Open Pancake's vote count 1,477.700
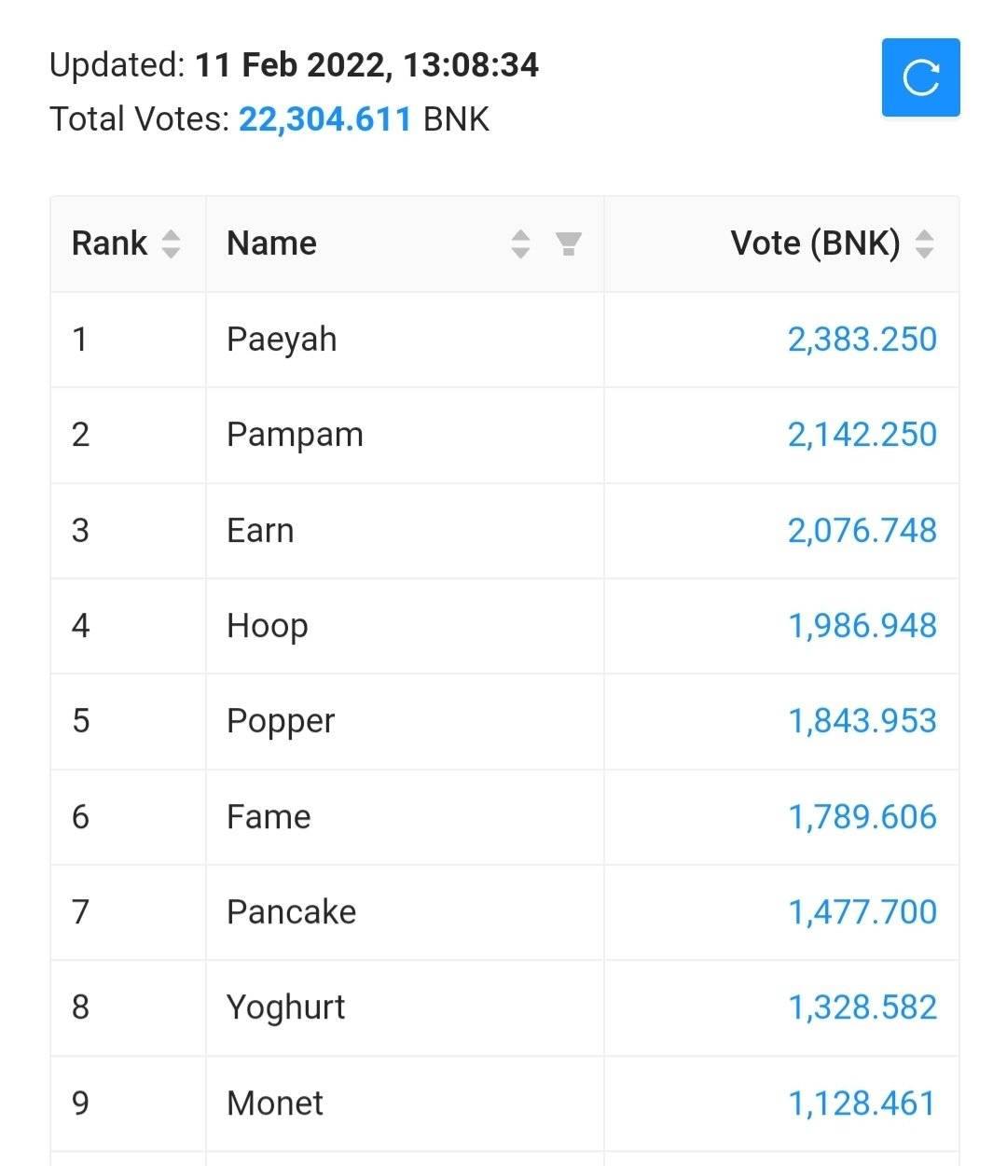This screenshot has height=1166, width=1007. click(862, 912)
